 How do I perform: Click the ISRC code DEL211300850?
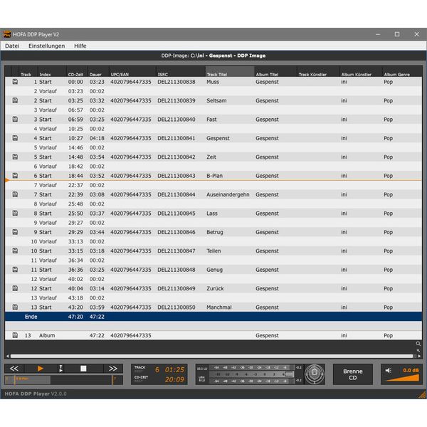point(176,307)
